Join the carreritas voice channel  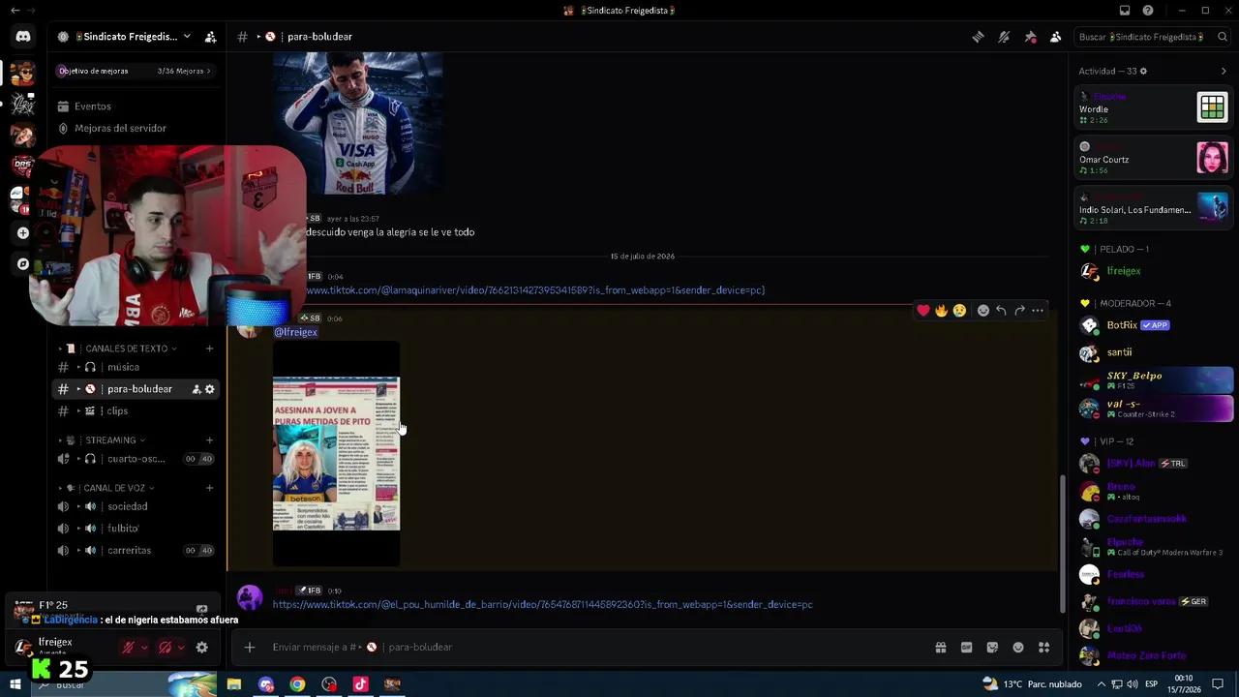[x=136, y=551]
